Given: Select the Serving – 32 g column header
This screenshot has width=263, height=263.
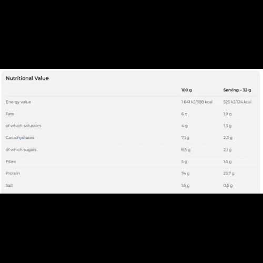Looking at the screenshot, I should 237,90.
